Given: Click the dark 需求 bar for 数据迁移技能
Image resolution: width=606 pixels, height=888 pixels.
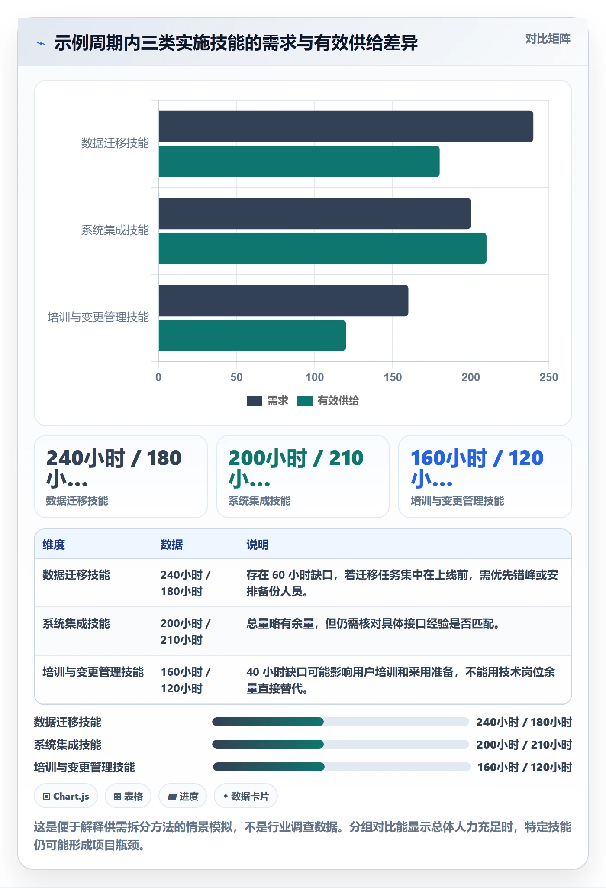Looking at the screenshot, I should coord(346,126).
